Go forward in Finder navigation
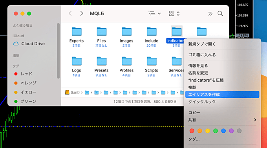267x148 pixels. 82,13
